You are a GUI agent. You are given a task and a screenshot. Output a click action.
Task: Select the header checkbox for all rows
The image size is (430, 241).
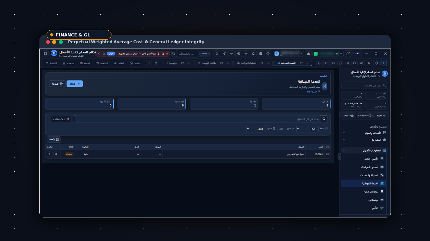(328, 147)
